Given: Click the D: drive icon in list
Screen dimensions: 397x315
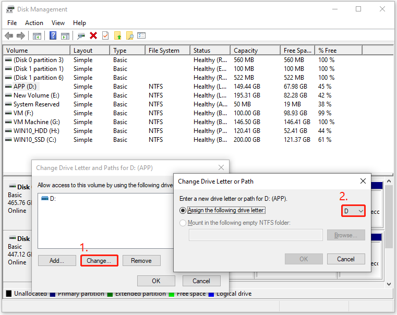Looking at the screenshot, I should 45,198.
